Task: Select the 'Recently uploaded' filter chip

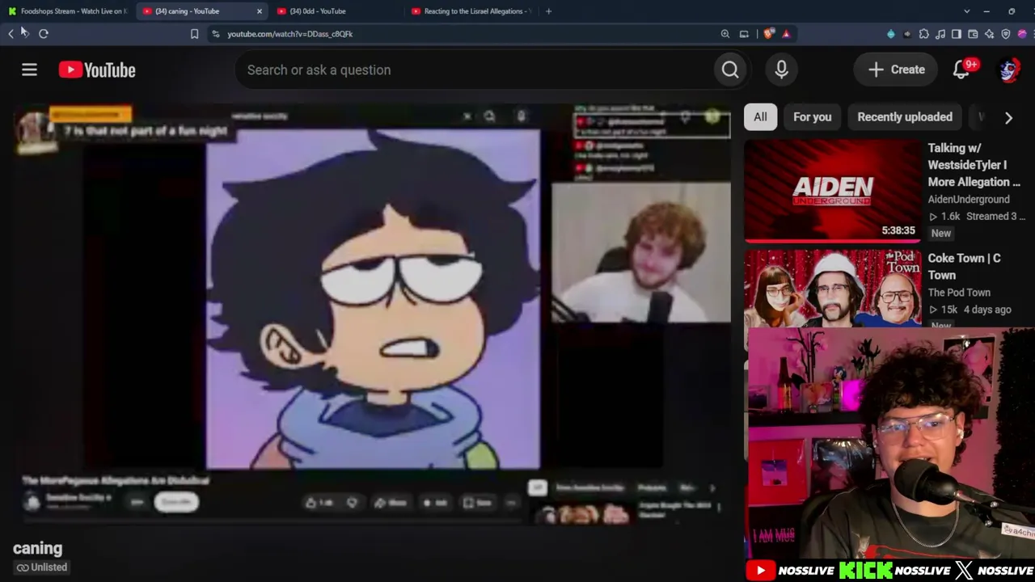Action: pos(905,117)
